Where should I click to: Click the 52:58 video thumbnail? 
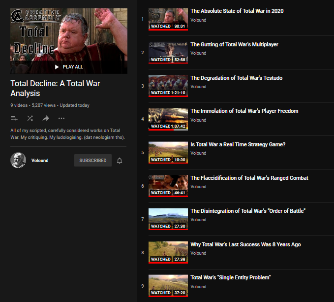168,52
